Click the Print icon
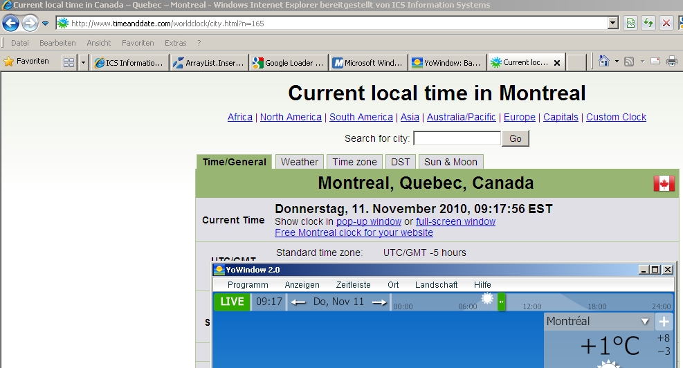 (672, 61)
